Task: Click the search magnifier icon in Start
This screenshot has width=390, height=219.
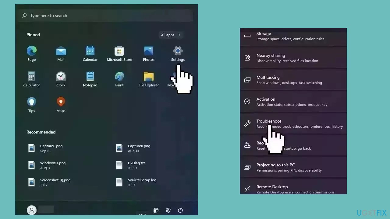Action: [24, 16]
